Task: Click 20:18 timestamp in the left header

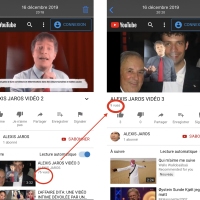Action: [40, 12]
